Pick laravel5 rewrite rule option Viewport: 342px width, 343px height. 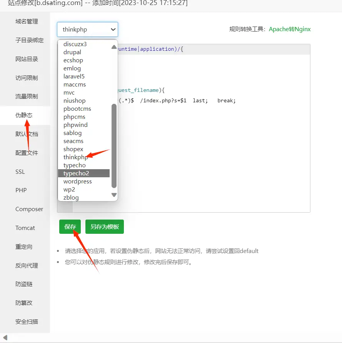74,77
